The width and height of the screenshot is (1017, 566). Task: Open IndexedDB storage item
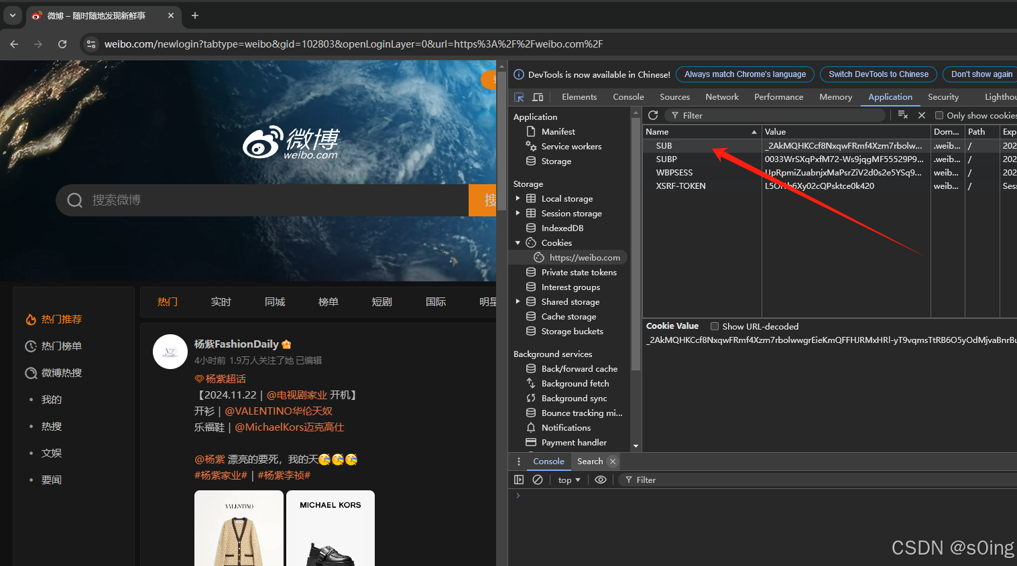click(x=562, y=228)
